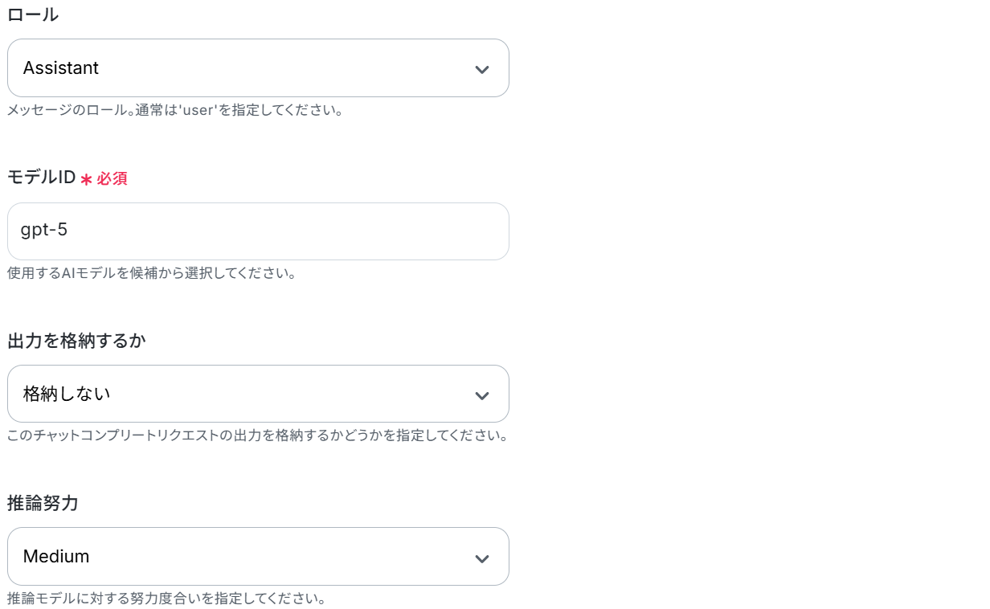Image resolution: width=990 pixels, height=609 pixels.
Task: Click the gpt-5 text in the model box
Action: [x=46, y=231]
